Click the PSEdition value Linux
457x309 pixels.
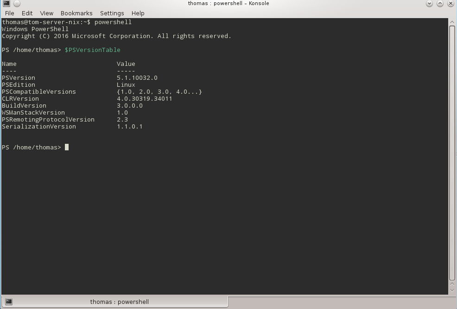126,84
